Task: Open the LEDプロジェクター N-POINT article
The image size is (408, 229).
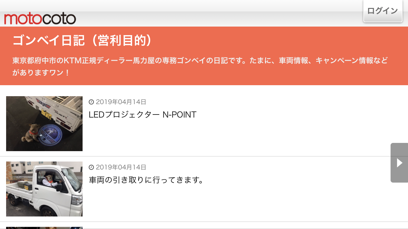Action: 143,115
